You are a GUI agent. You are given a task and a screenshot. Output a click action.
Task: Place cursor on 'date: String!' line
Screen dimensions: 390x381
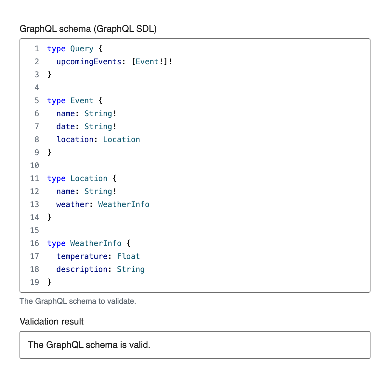pyautogui.click(x=86, y=127)
